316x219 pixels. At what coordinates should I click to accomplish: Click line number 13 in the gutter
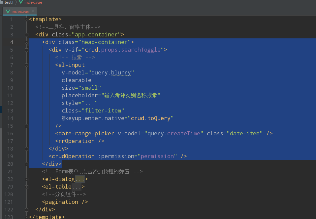(10, 110)
